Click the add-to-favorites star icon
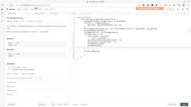Screen dimensions: 191x107 tap(139, 5)
